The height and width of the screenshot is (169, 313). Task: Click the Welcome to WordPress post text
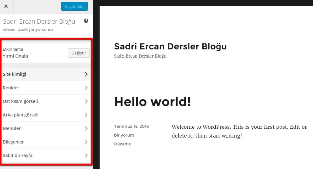(239, 131)
